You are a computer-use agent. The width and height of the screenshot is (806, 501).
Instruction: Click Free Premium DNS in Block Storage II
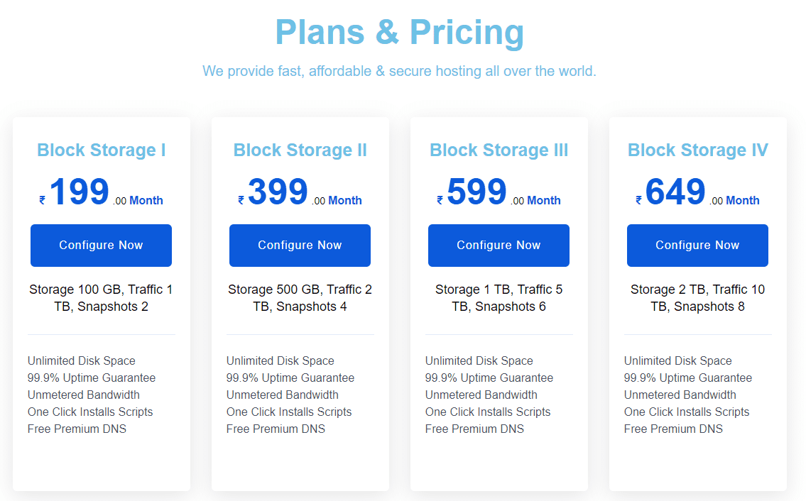[x=276, y=429]
